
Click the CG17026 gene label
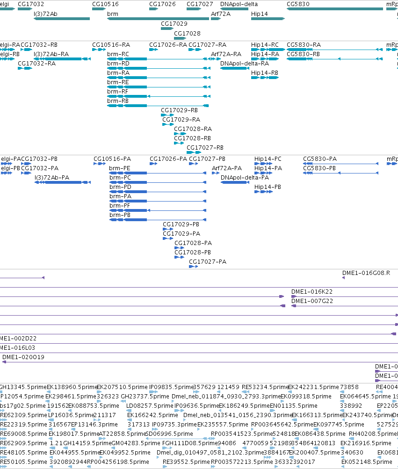162,4
